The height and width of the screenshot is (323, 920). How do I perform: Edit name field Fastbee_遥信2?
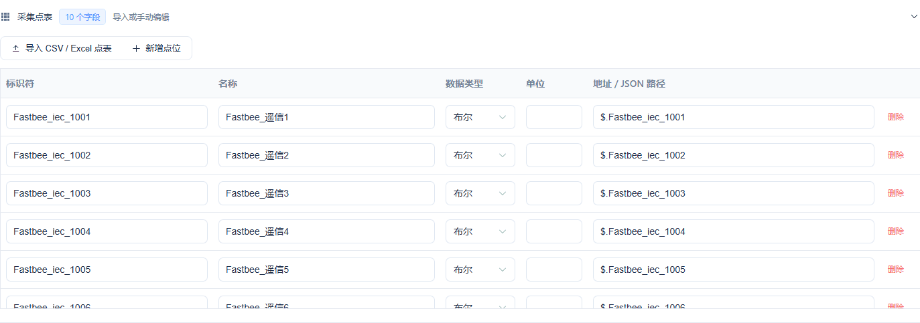[326, 155]
